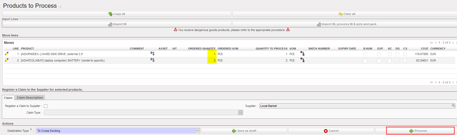Image resolution: width=457 pixels, height=135 pixels.
Task: Click the top pager next-page arrow
Action: point(454,43)
